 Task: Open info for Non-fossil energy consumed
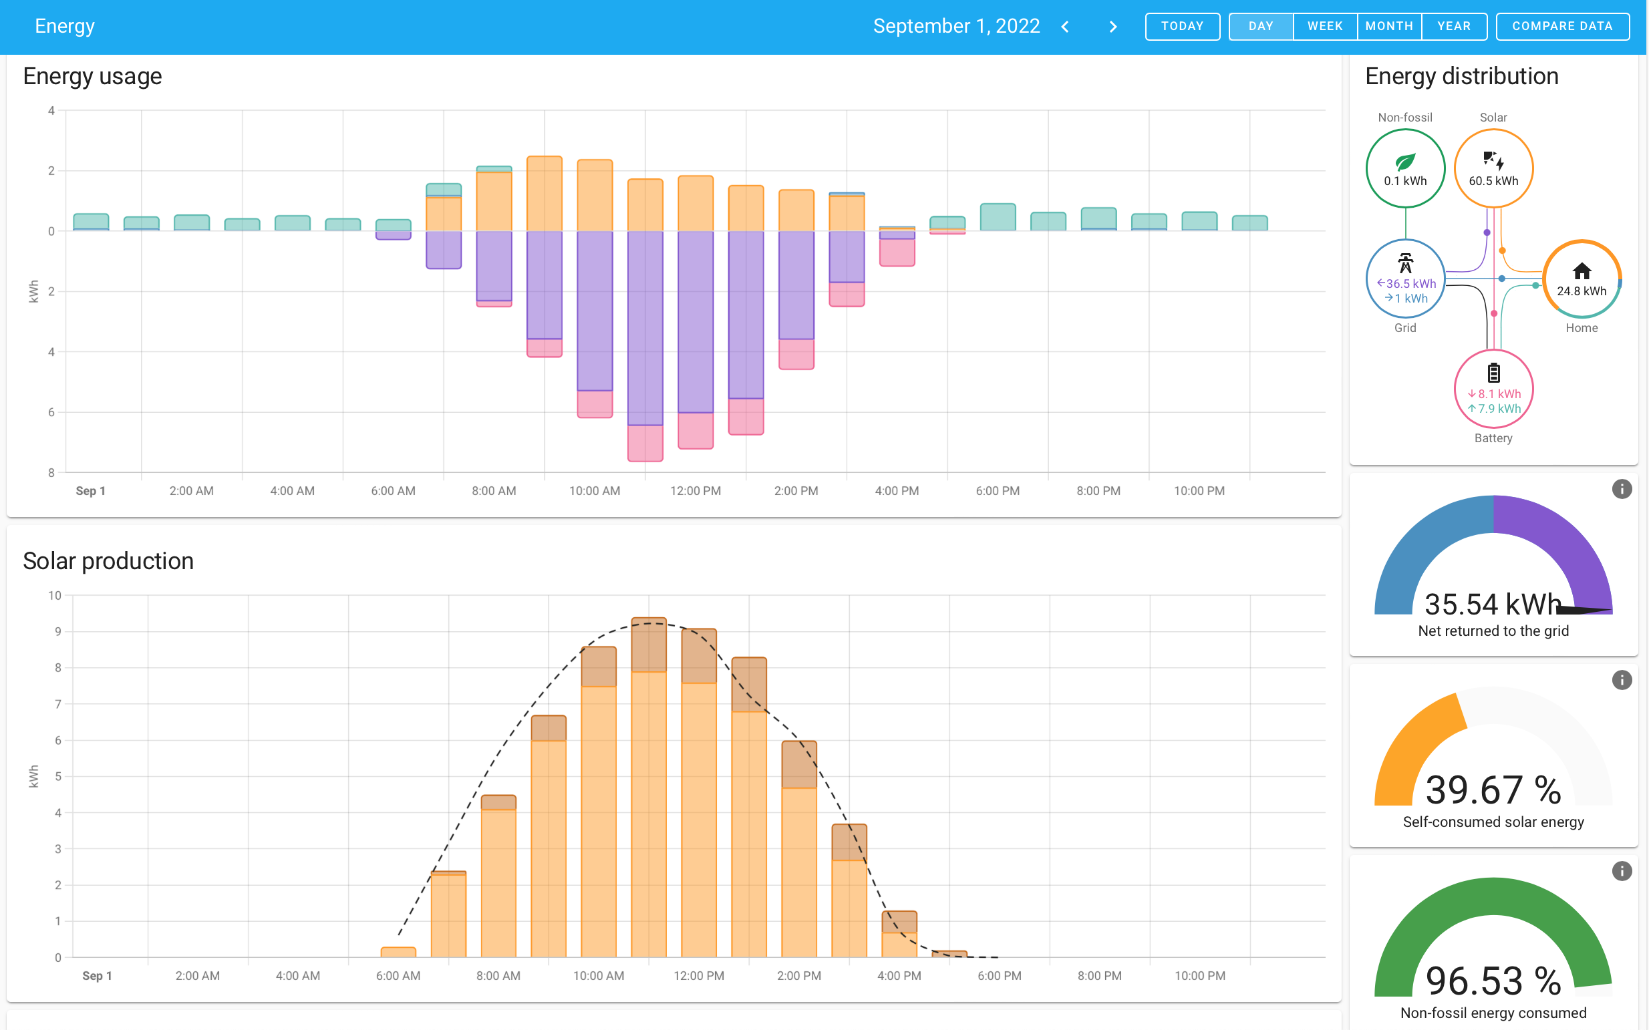coord(1622,870)
